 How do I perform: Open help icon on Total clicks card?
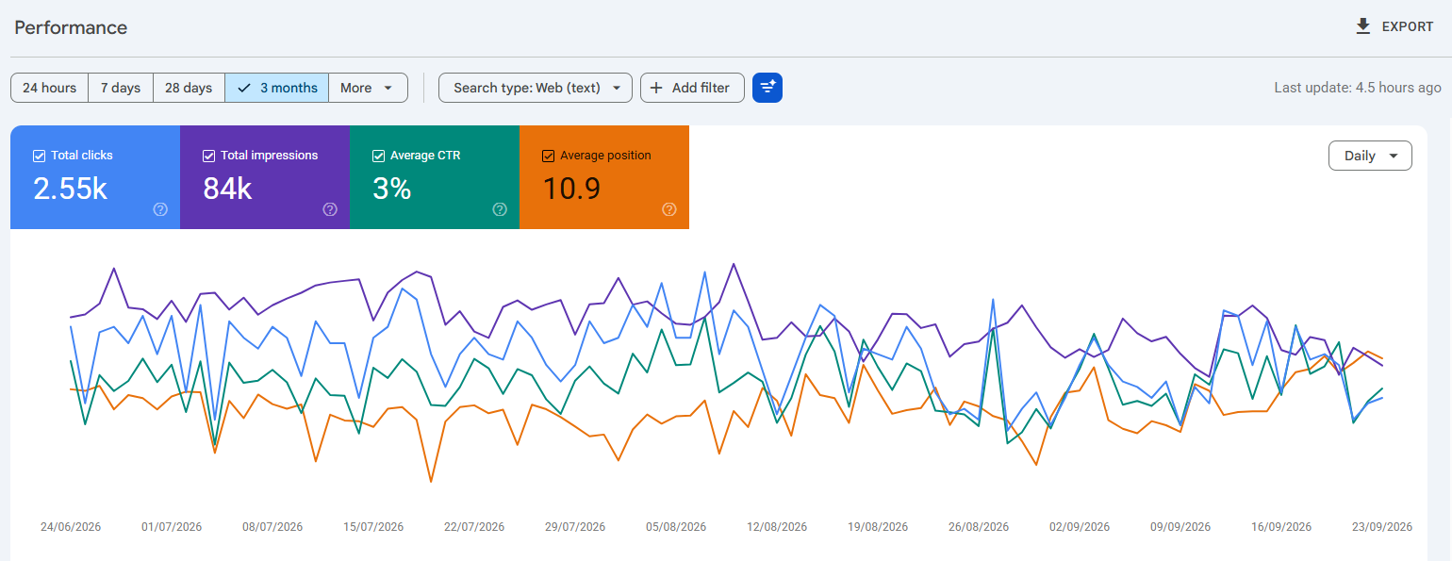click(x=160, y=209)
